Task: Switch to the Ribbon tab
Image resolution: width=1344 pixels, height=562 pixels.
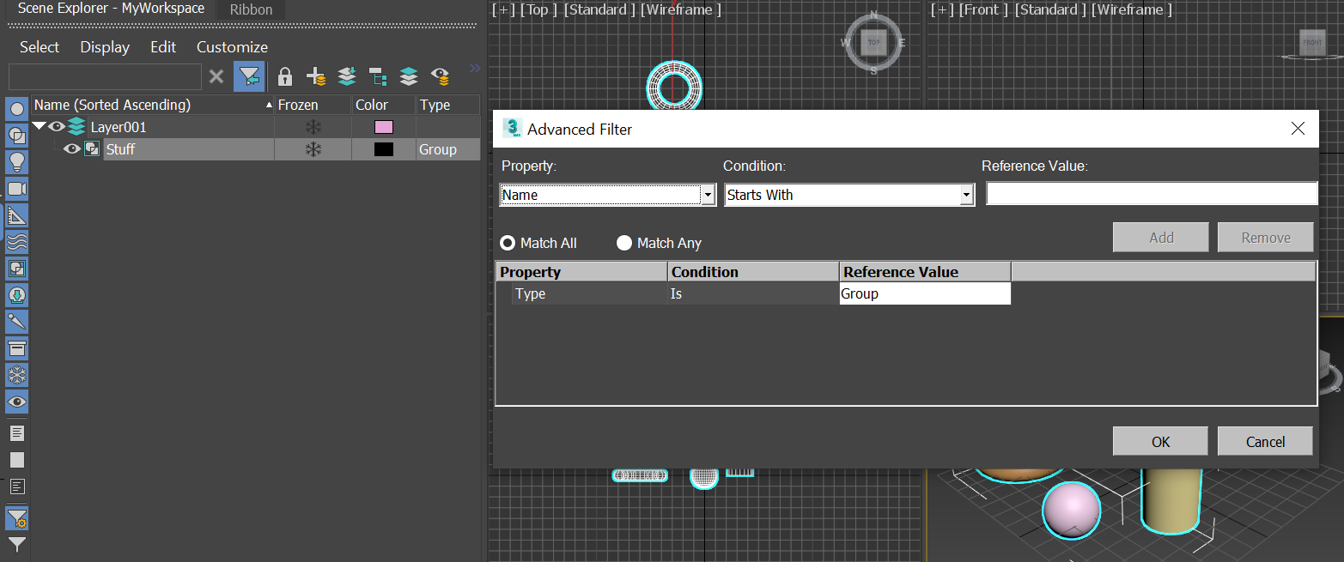Action: [x=251, y=10]
